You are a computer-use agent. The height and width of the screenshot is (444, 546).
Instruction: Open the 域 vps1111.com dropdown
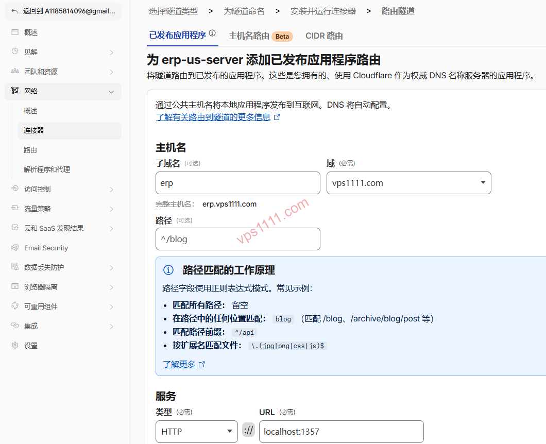409,183
